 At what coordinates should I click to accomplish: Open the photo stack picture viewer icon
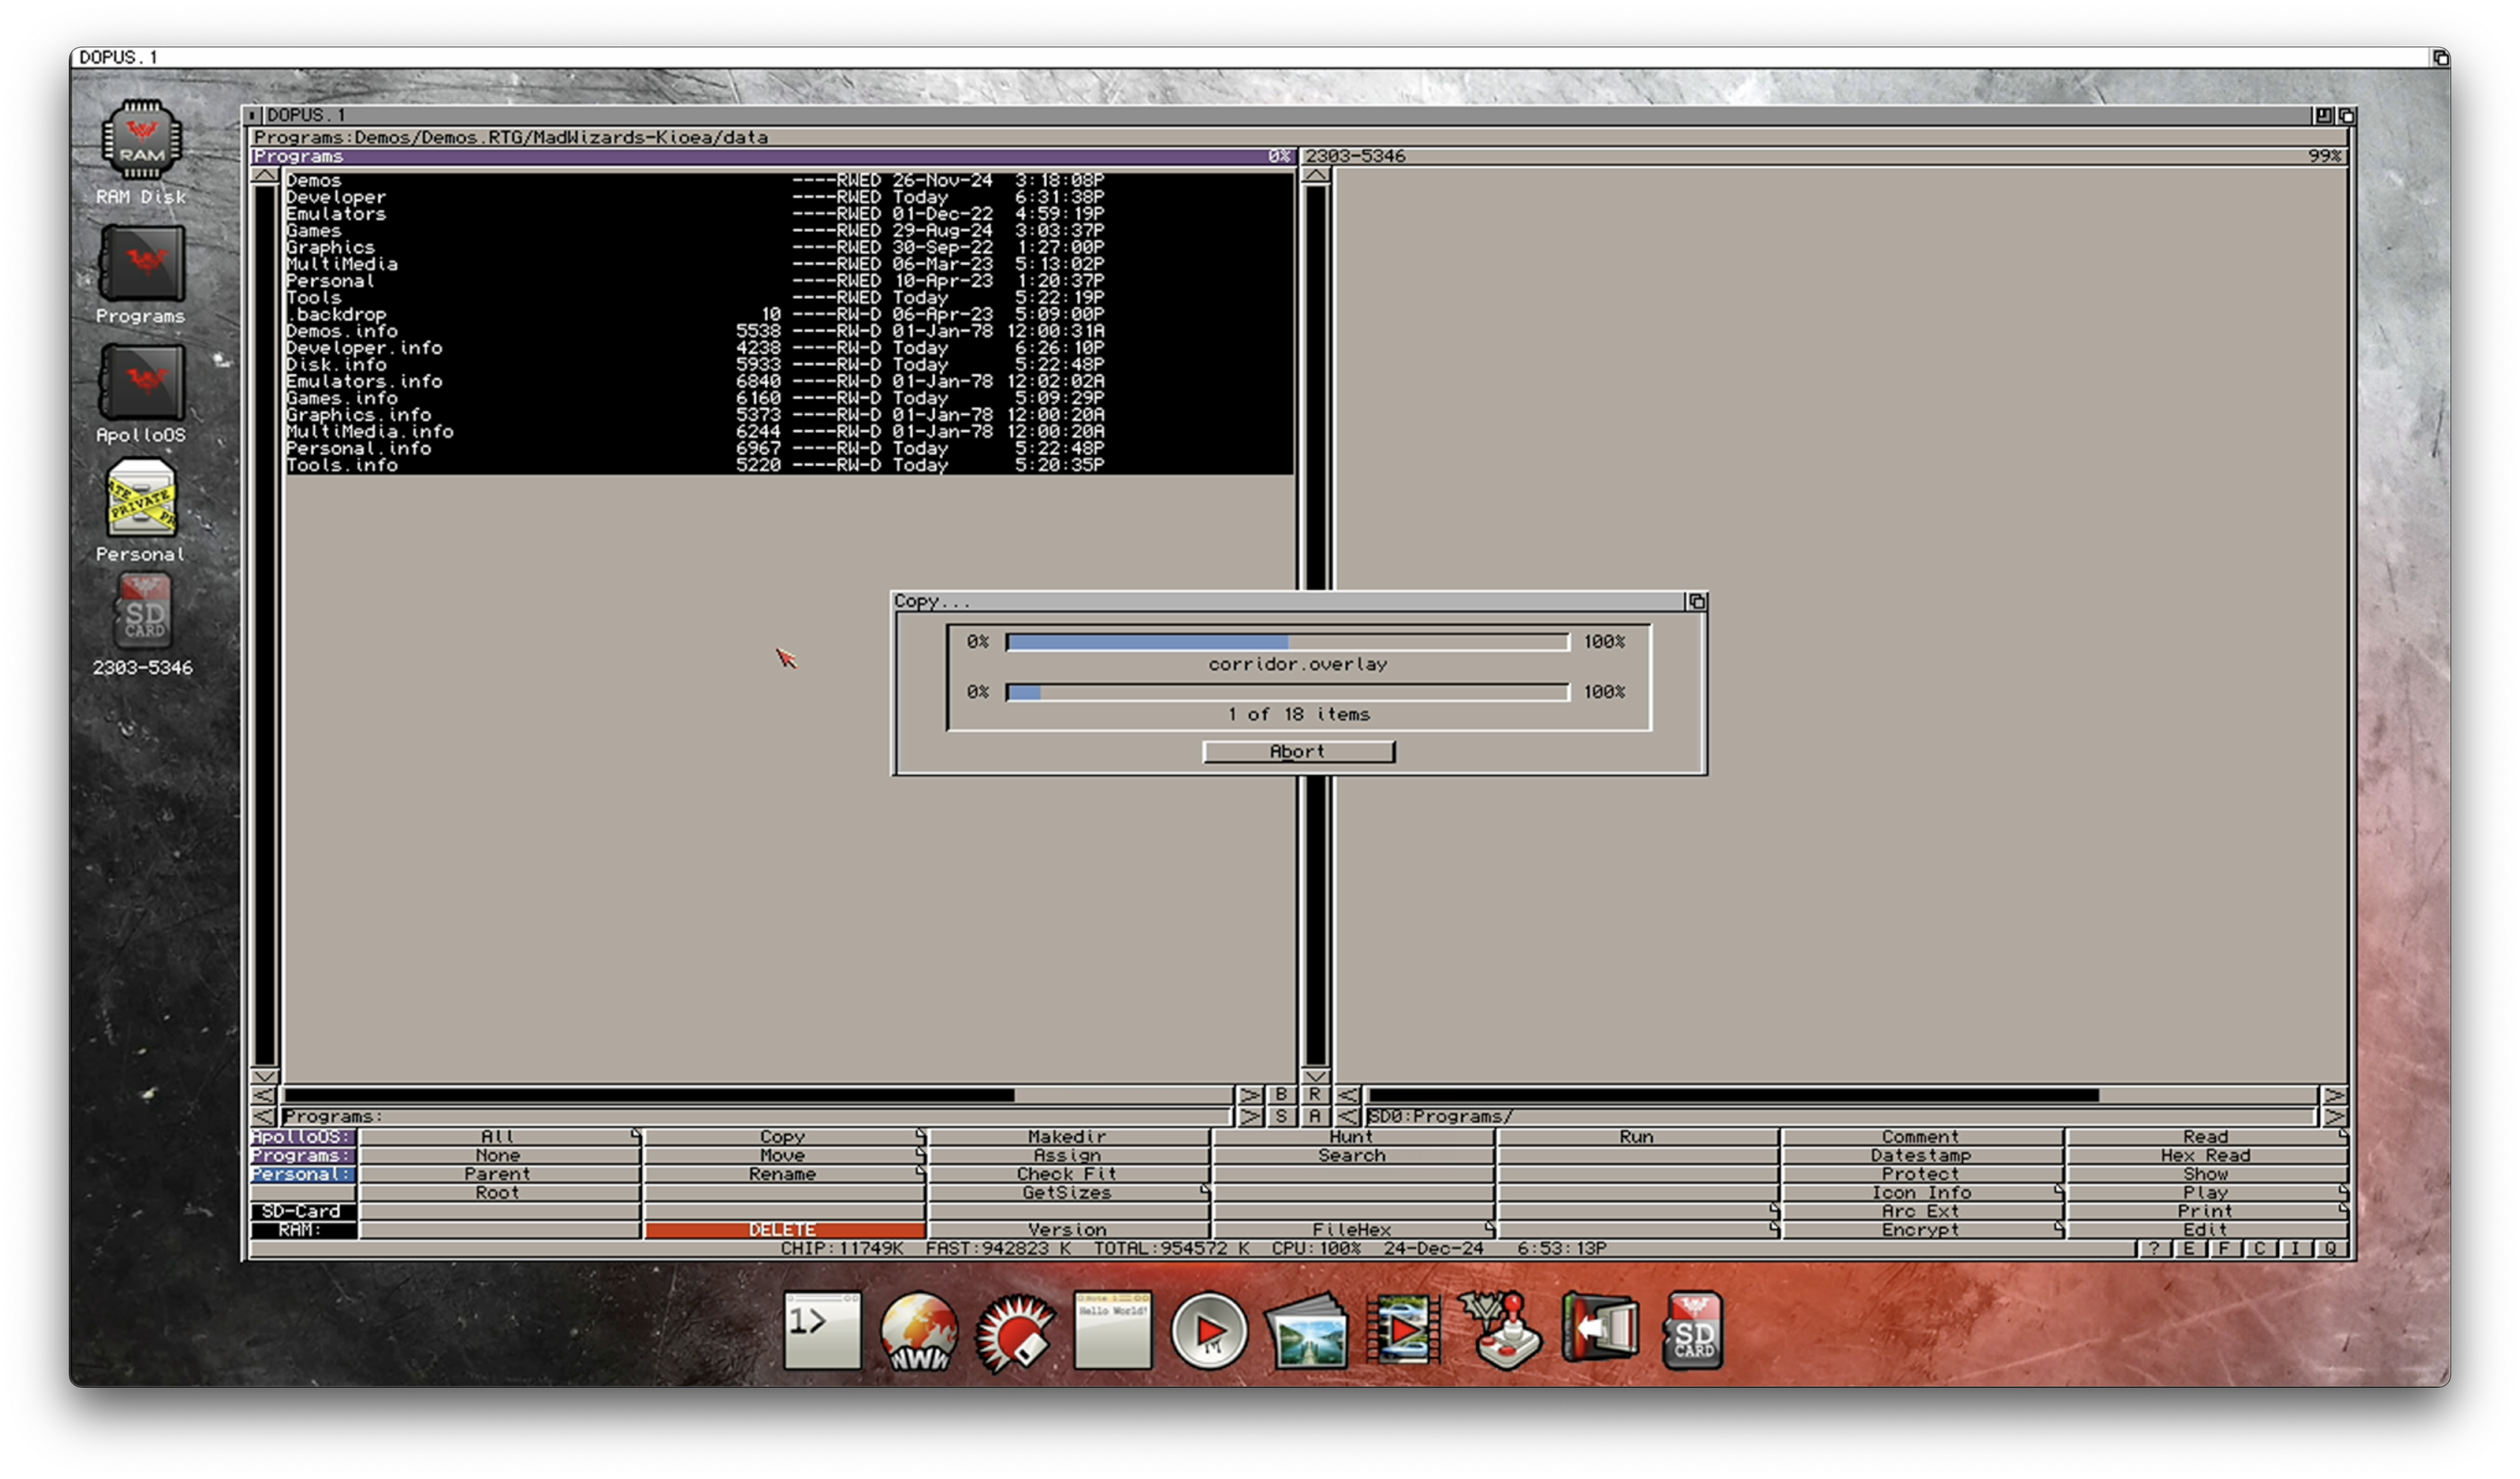click(1306, 1332)
